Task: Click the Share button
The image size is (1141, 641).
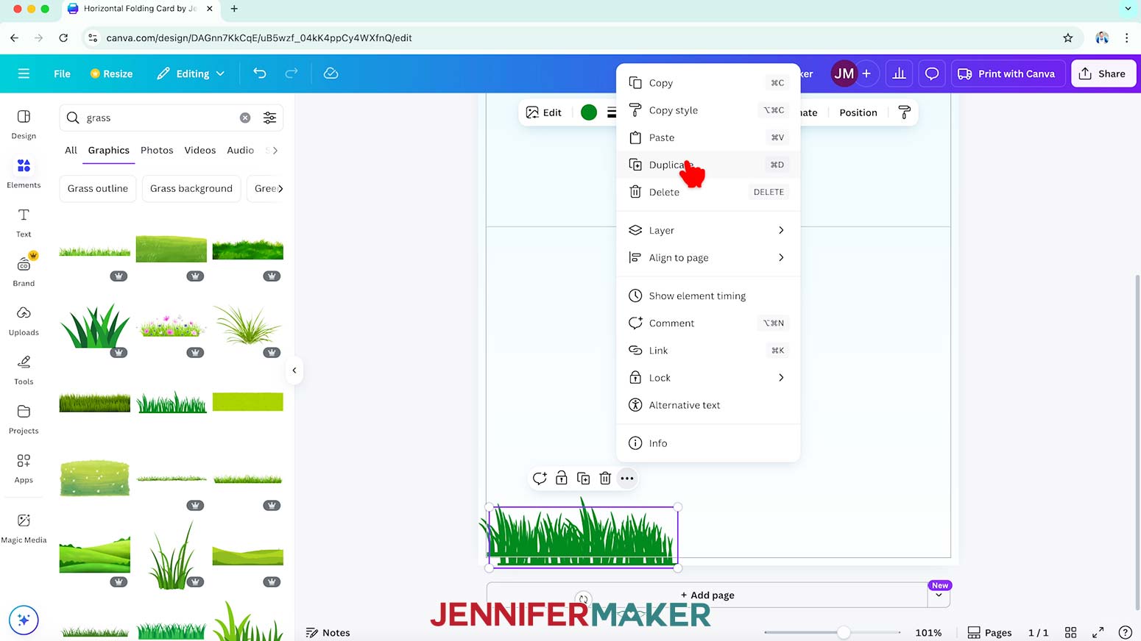Action: coord(1103,74)
